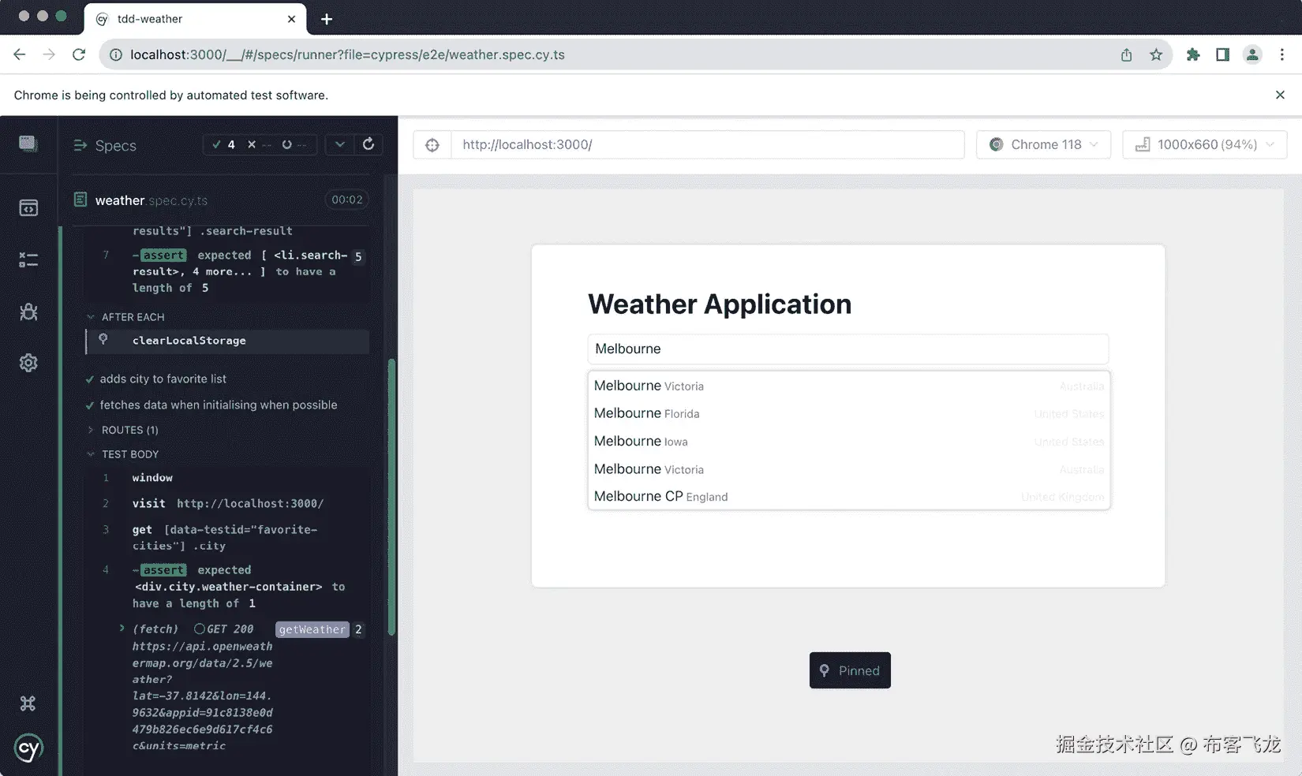Share this page from the address bar

click(x=1126, y=54)
